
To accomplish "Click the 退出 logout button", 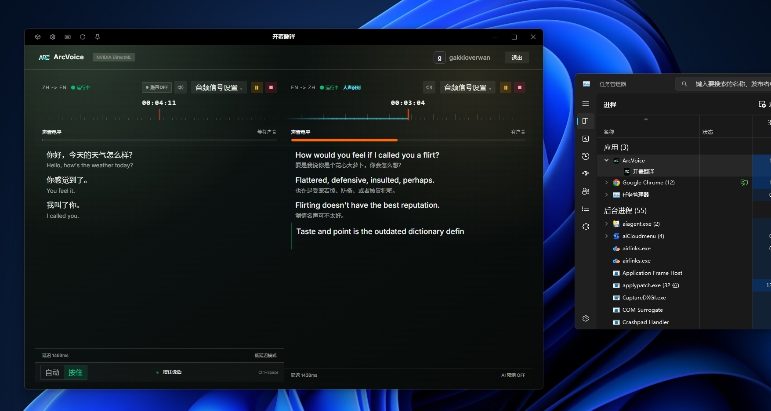I will 517,58.
